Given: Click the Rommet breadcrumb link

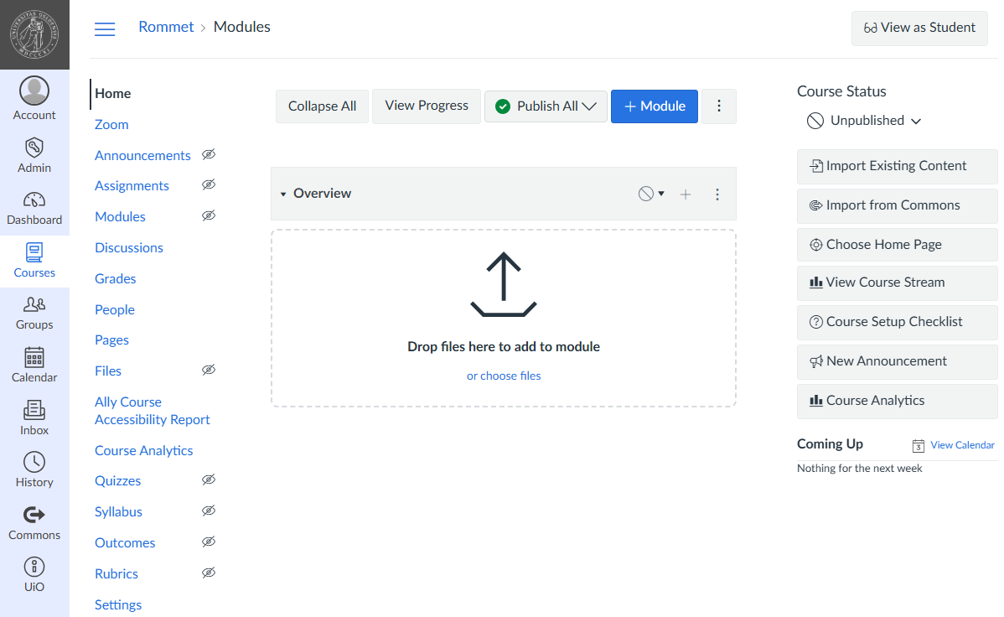Looking at the screenshot, I should (x=166, y=27).
